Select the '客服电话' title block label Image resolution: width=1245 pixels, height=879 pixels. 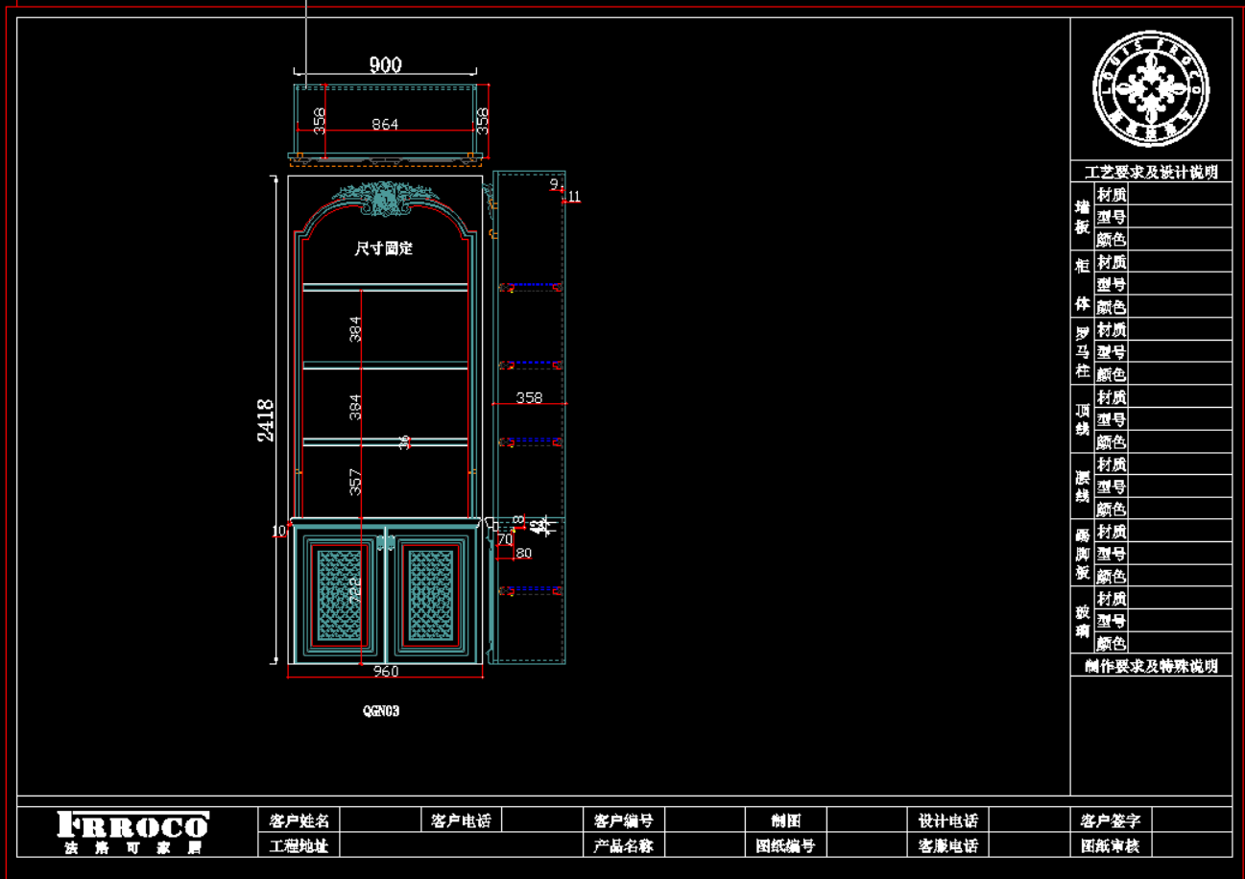coord(947,845)
